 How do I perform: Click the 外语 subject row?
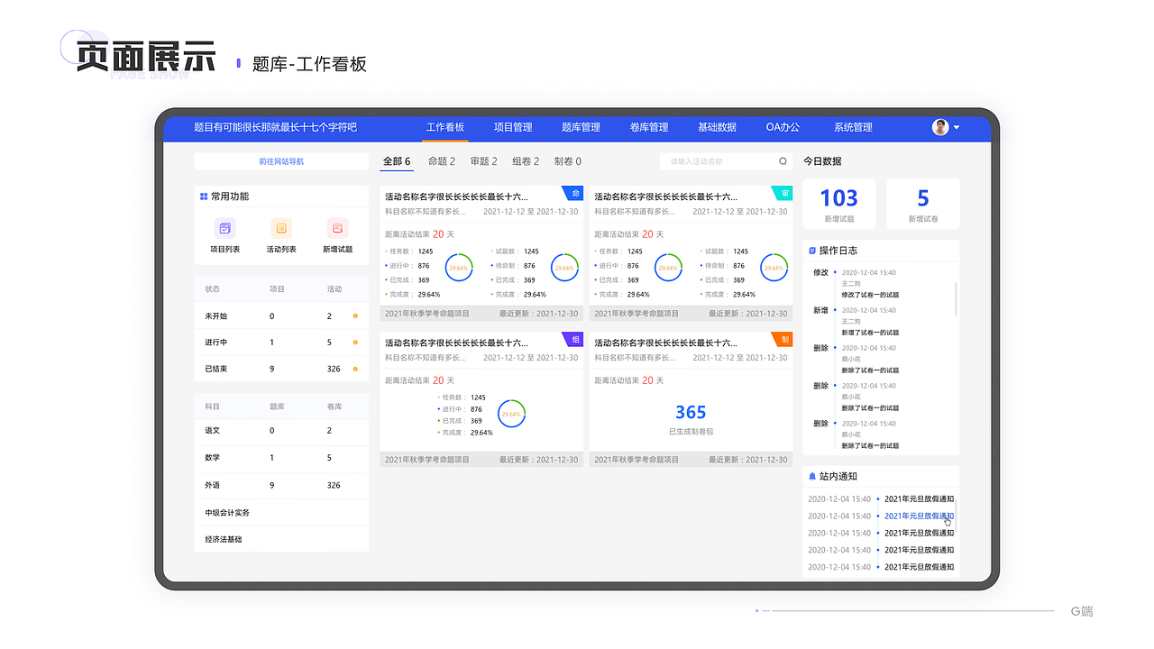[281, 485]
